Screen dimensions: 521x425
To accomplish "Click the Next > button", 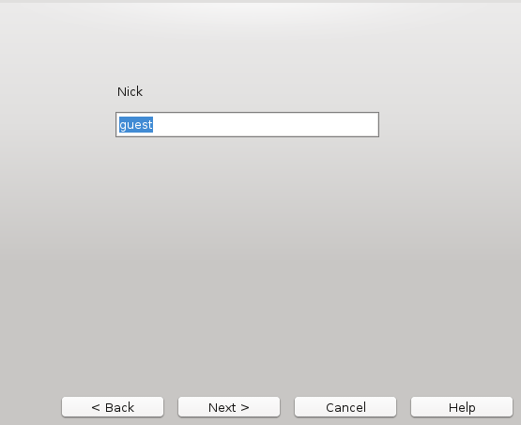I will (229, 407).
